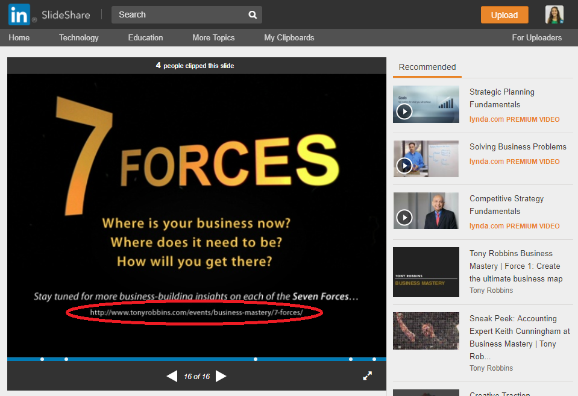The image size is (578, 396).
Task: Go to previous slide arrow
Action: point(172,376)
